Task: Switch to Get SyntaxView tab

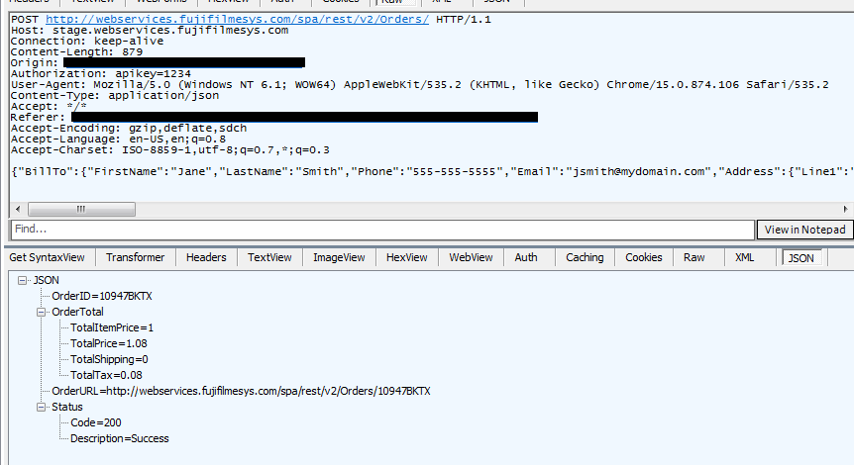Action: point(47,258)
